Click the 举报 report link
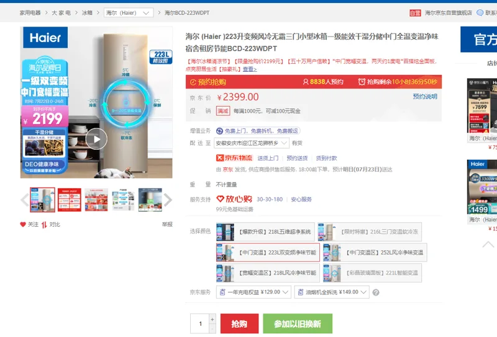Screen dimensions: 497x337 [x=167, y=224]
